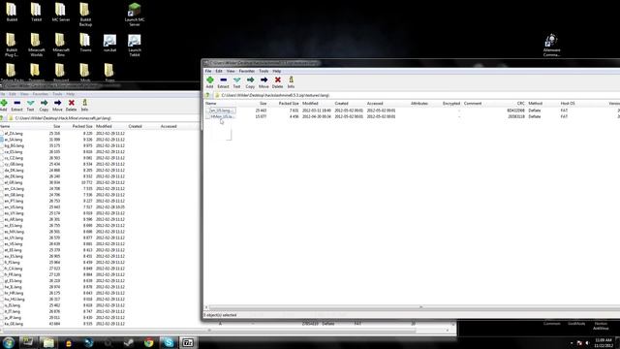Select cy_GB.lang in back window
The image size is (620, 349).
14,164
